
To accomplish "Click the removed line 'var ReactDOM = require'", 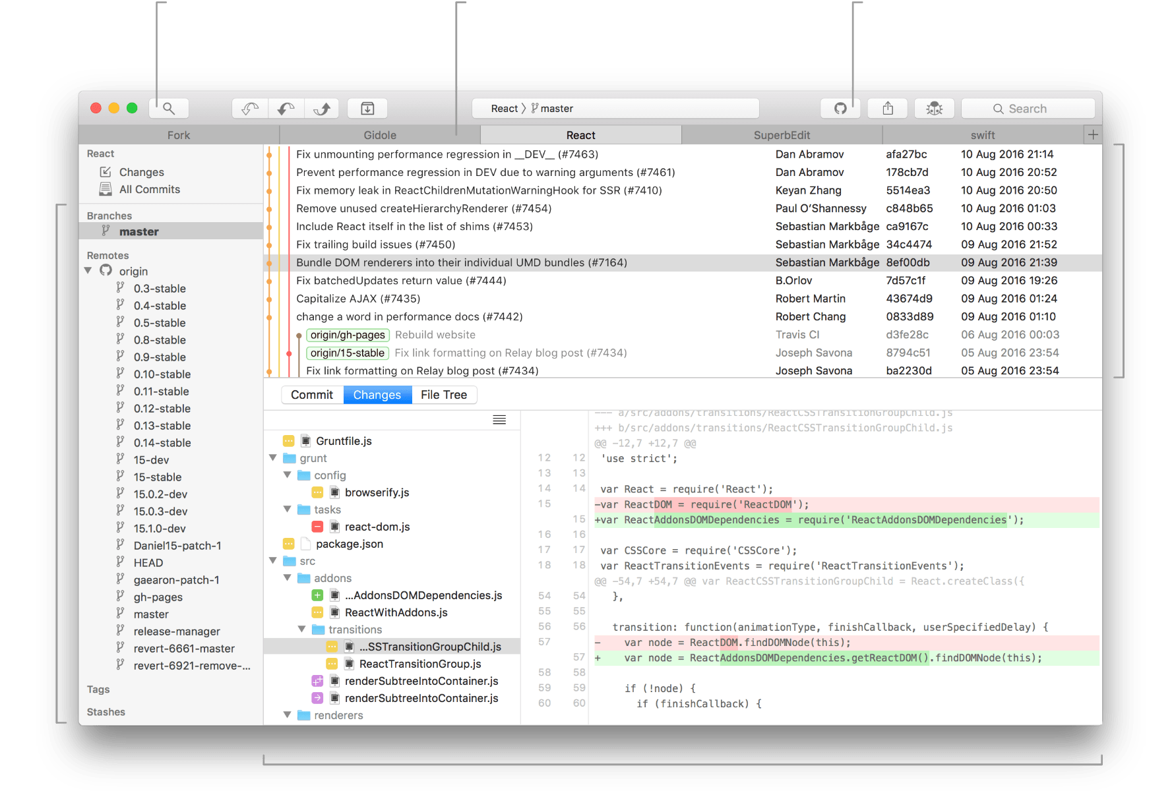I will coord(847,504).
